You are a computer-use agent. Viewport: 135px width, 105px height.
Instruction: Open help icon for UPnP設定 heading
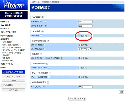pos(43,31)
